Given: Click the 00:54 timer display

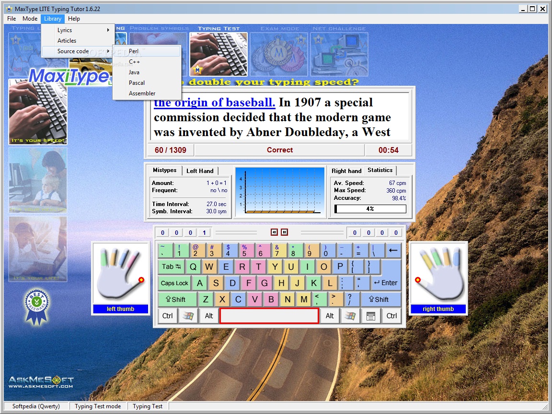Looking at the screenshot, I should (388, 150).
